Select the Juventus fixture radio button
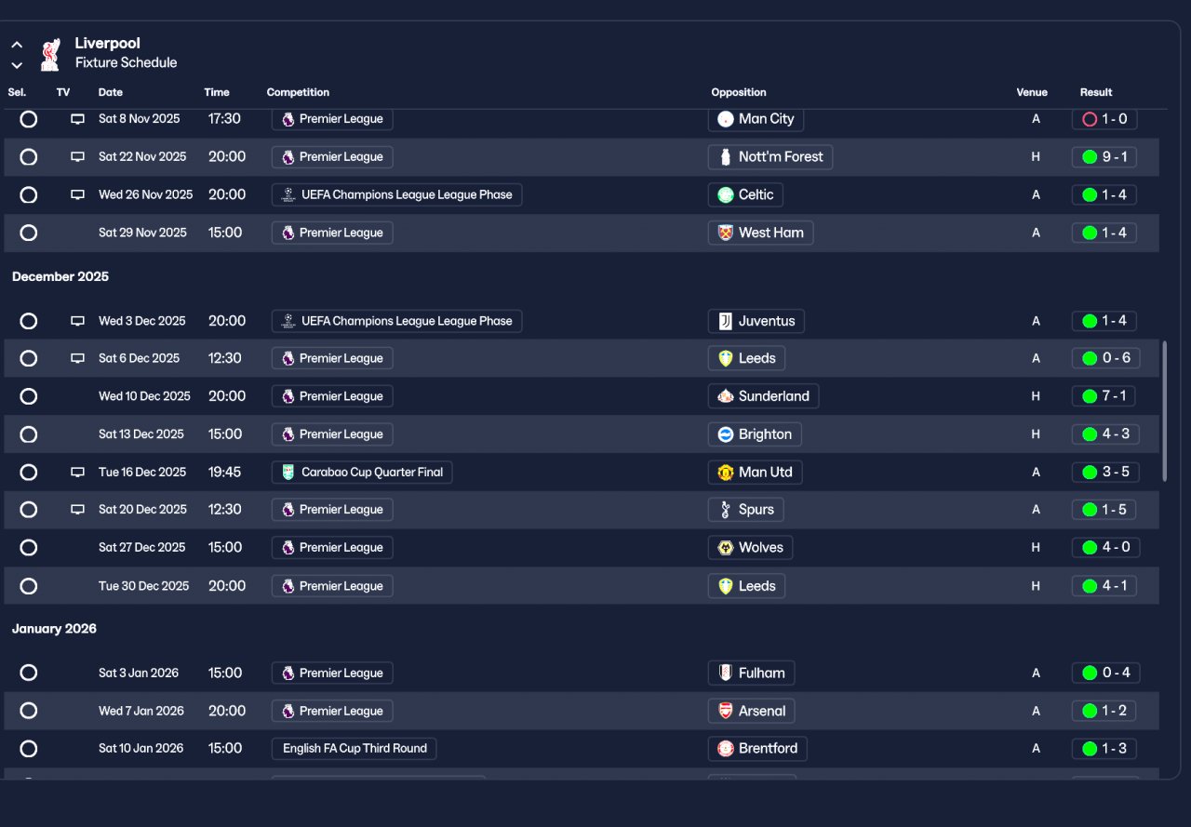Screen dimensions: 1191x827 [29, 321]
